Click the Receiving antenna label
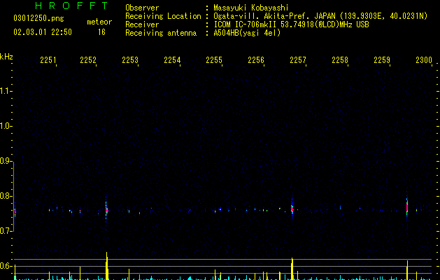Screen dimensions: 440x280 click(x=161, y=33)
